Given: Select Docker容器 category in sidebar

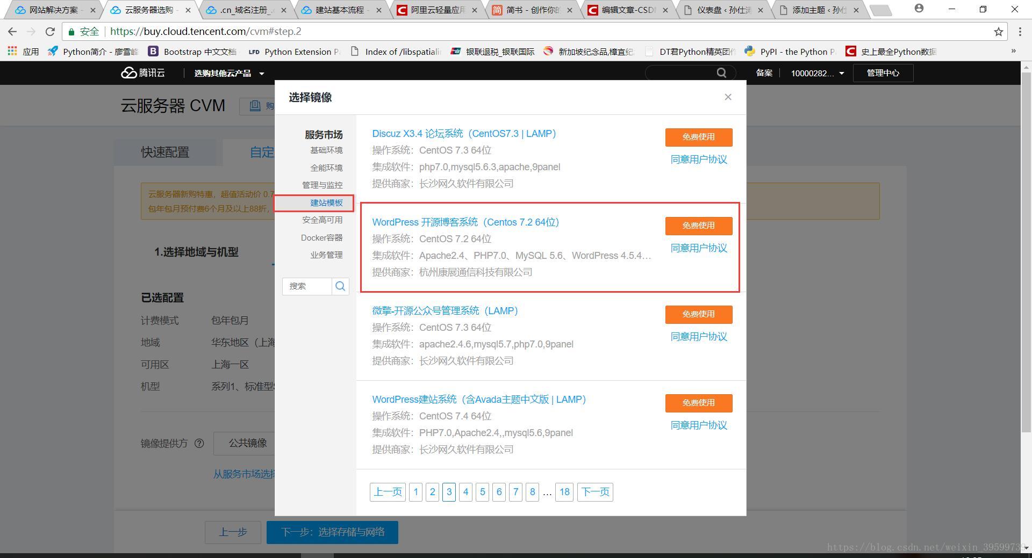Looking at the screenshot, I should click(321, 237).
